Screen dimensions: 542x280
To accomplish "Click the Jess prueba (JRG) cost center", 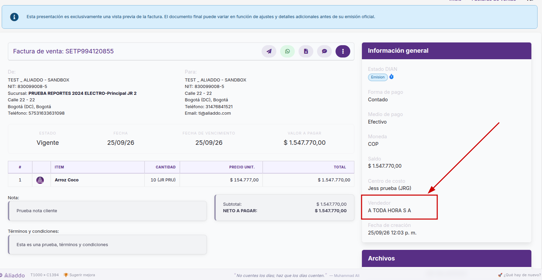I will [390, 188].
